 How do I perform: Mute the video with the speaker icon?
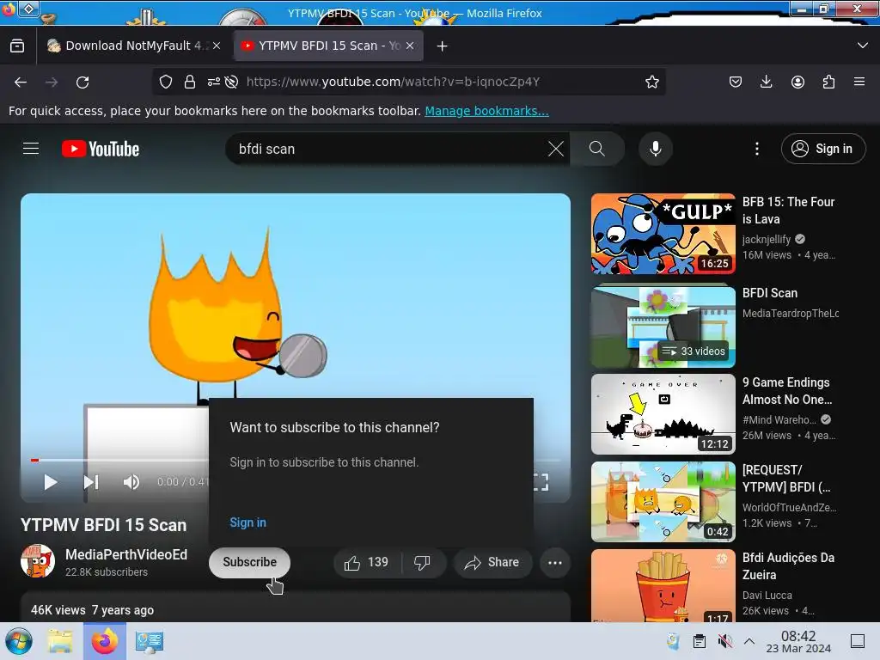point(131,482)
